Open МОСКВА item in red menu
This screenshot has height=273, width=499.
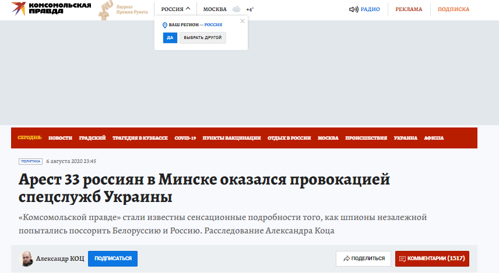(328, 138)
